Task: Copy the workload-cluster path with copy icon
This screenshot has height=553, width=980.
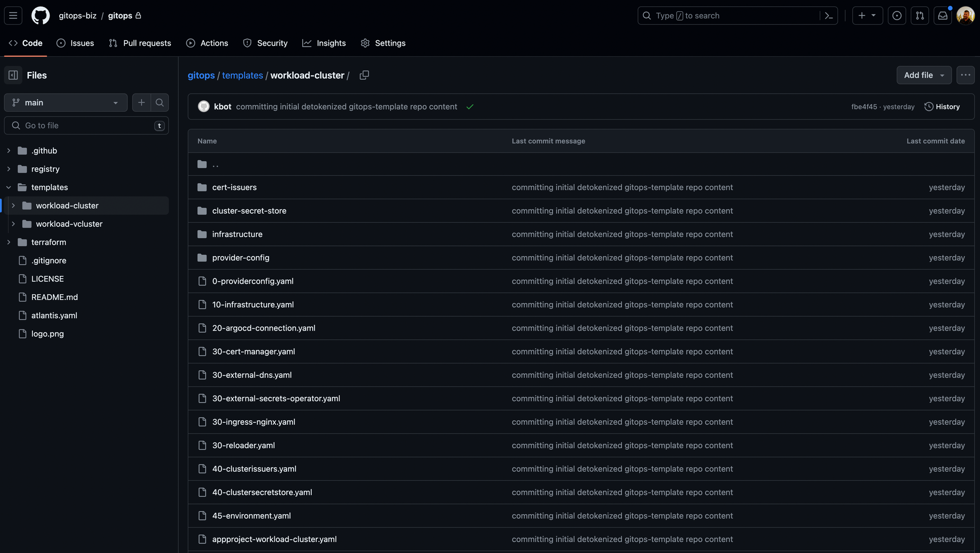Action: click(x=364, y=75)
